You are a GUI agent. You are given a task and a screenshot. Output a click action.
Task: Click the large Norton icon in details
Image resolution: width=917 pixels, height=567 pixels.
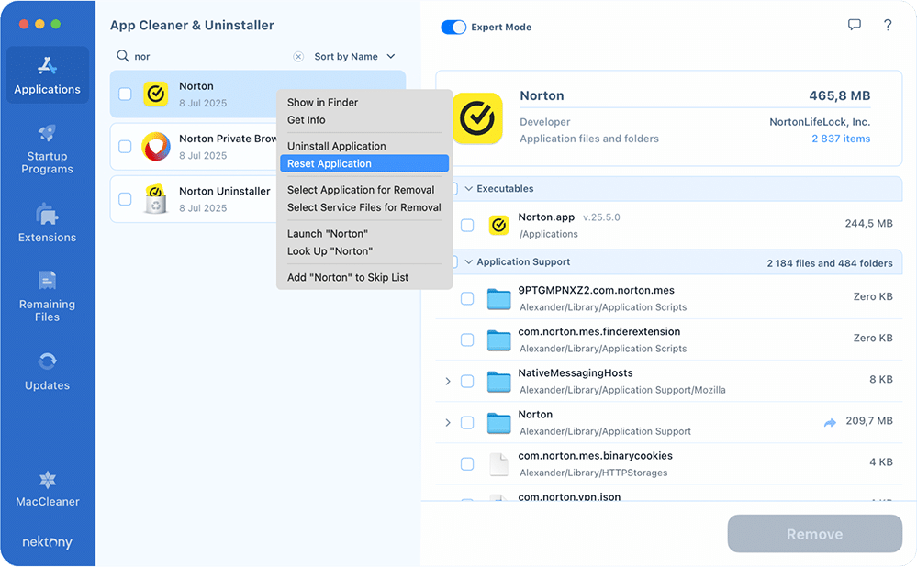(x=478, y=118)
